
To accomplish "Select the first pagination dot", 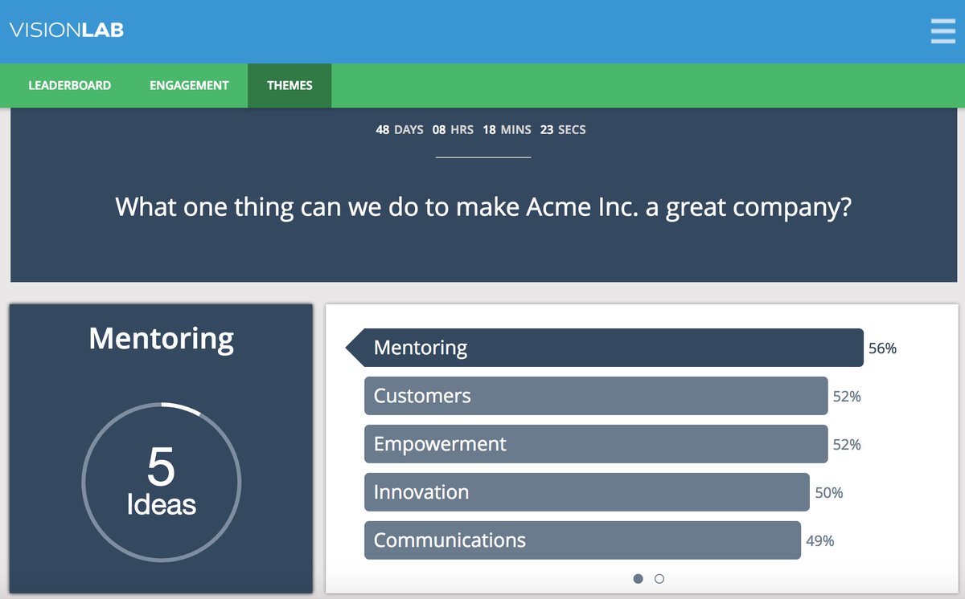I will coord(639,578).
